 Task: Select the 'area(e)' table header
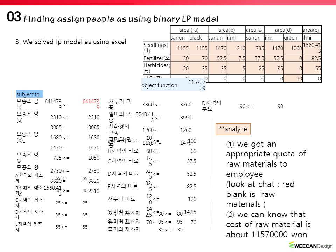point(311,30)
